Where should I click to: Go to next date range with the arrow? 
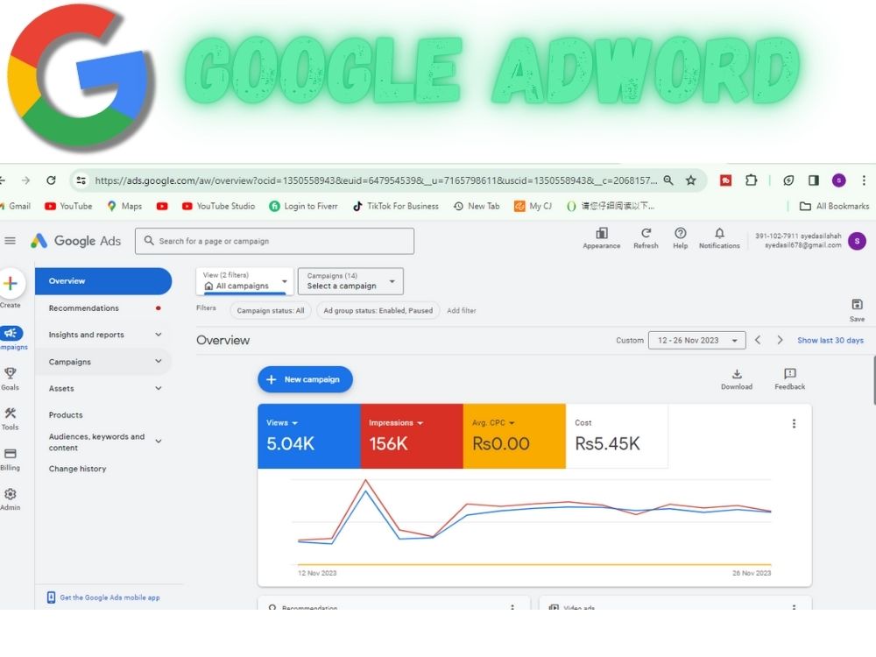point(780,340)
